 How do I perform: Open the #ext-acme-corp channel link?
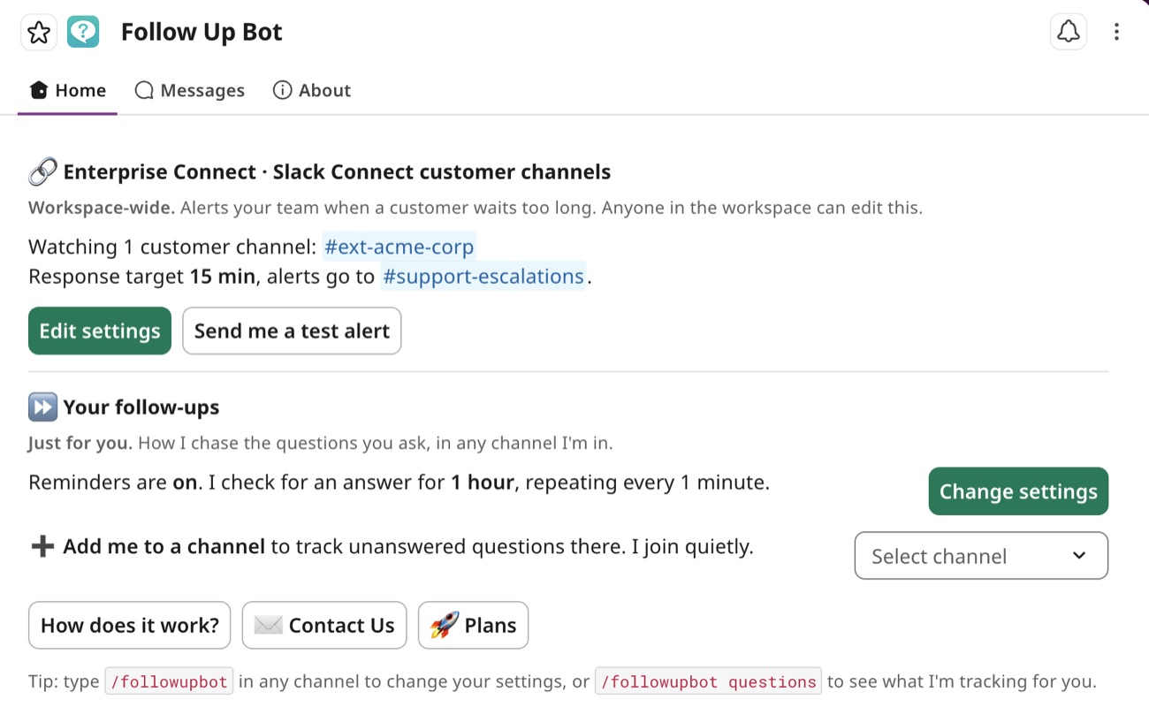(399, 247)
